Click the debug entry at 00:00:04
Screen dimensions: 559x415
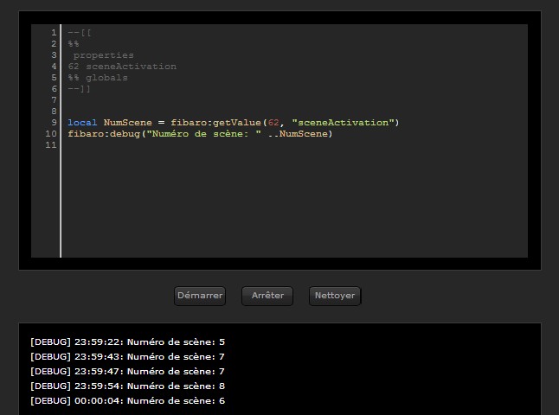click(x=127, y=401)
